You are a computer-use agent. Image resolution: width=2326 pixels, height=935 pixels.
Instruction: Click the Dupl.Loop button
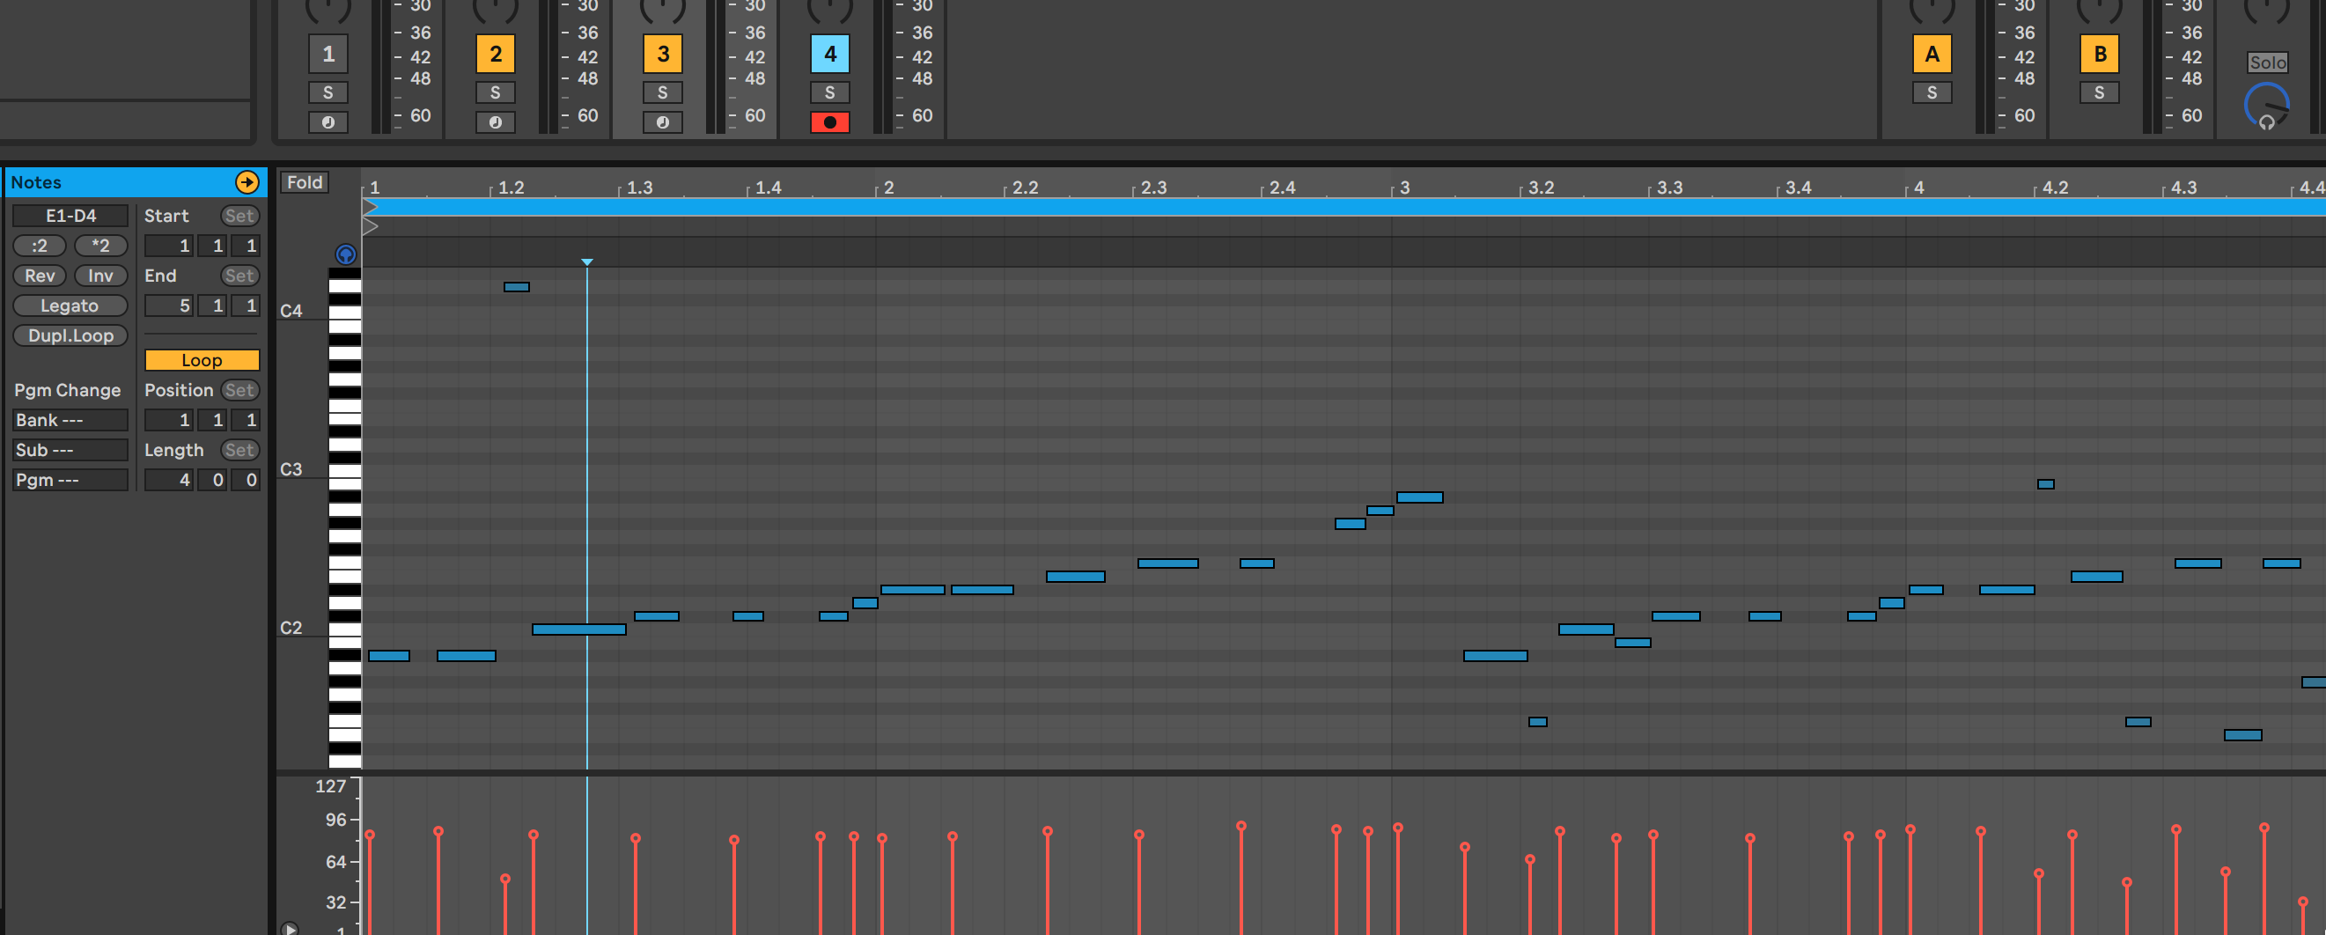pos(70,335)
